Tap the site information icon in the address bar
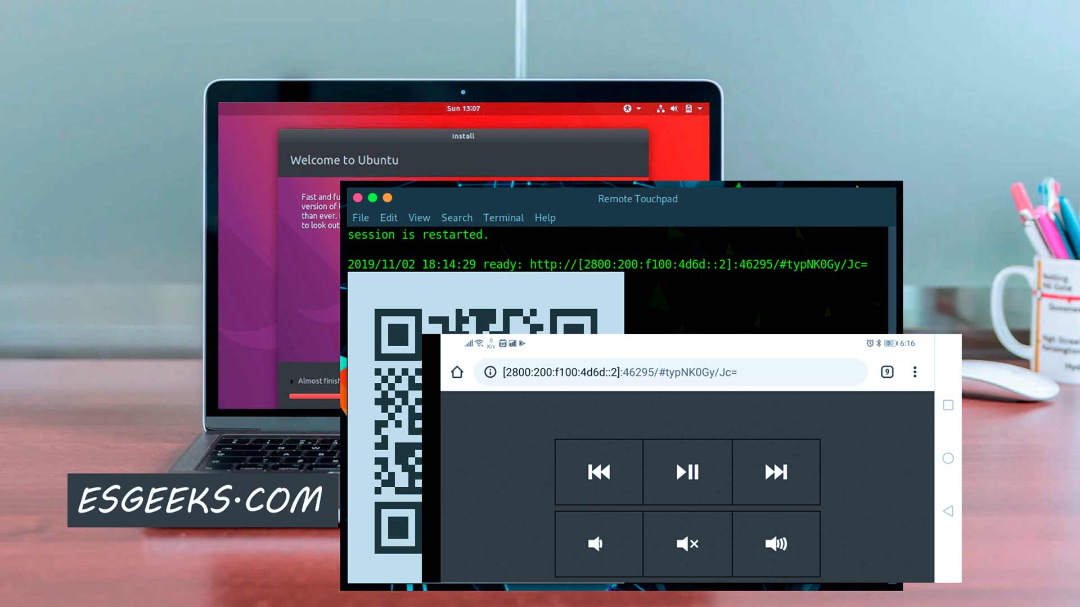Image resolution: width=1080 pixels, height=607 pixels. click(489, 372)
